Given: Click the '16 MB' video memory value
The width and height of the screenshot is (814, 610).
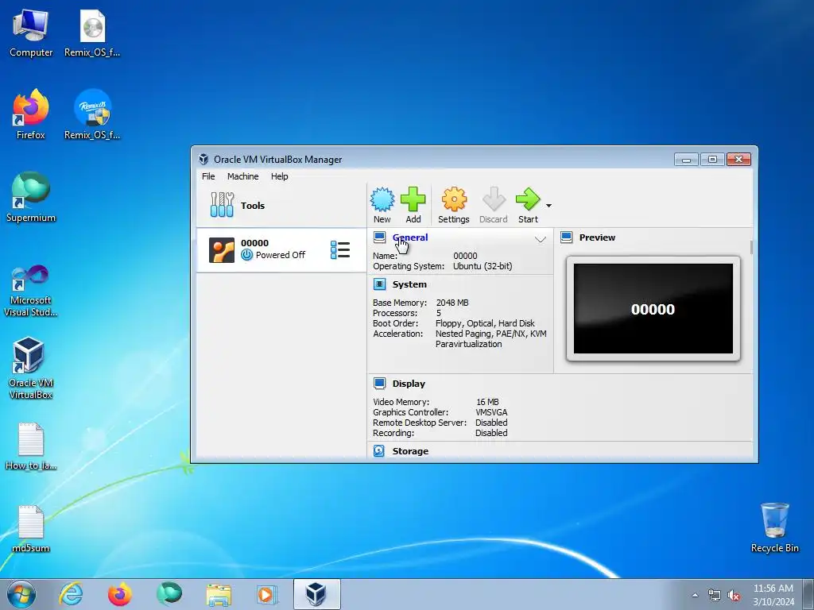Looking at the screenshot, I should 487,402.
